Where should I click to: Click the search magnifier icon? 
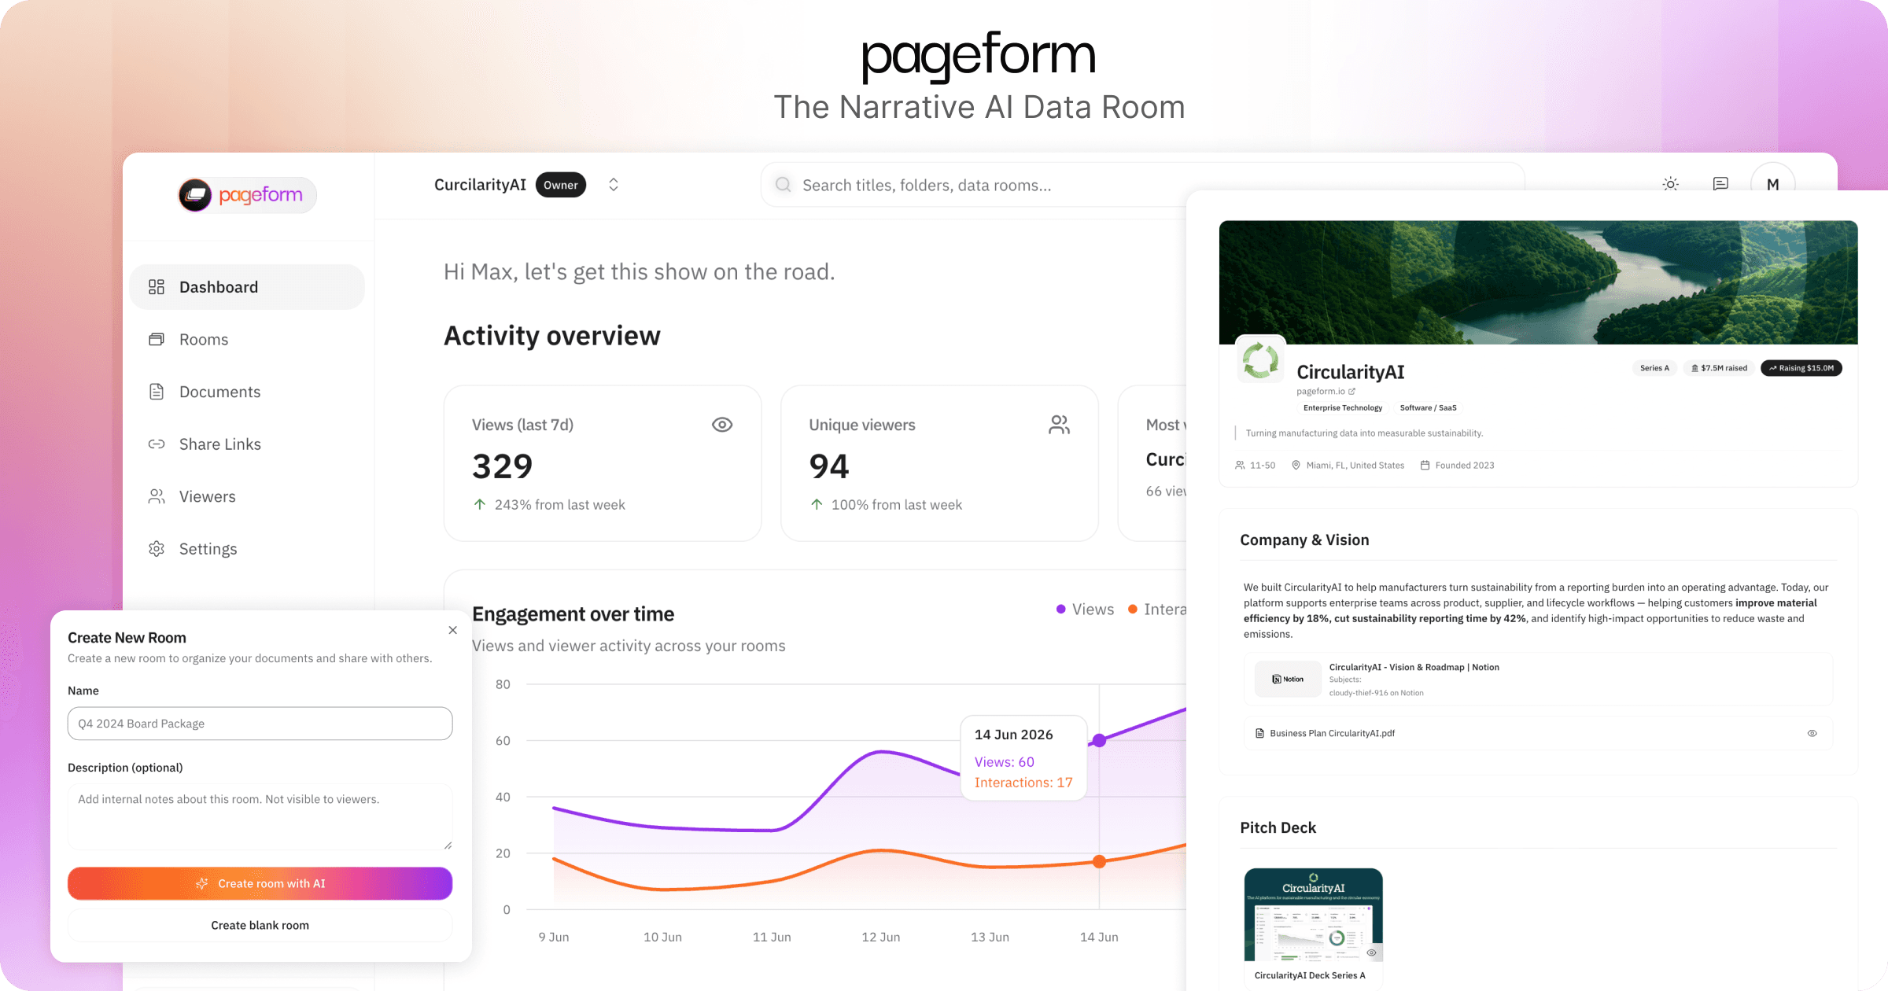point(783,185)
